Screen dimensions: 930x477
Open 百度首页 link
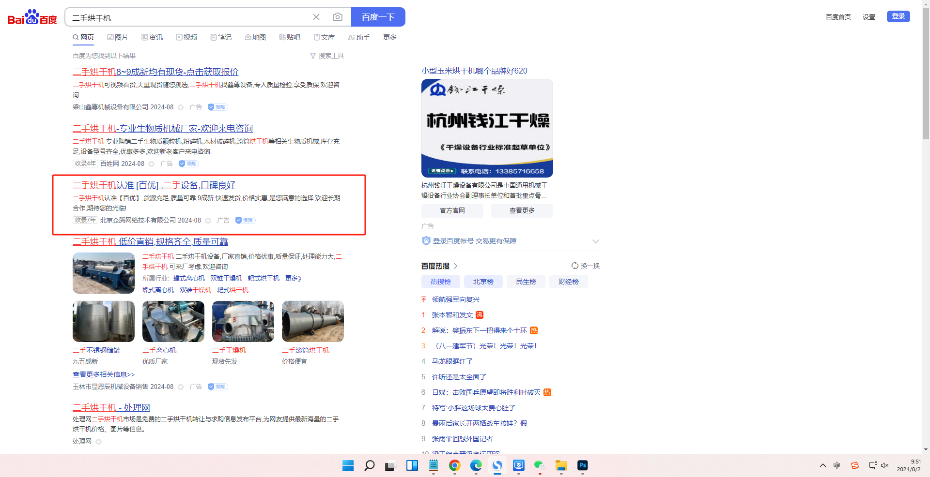tap(838, 17)
